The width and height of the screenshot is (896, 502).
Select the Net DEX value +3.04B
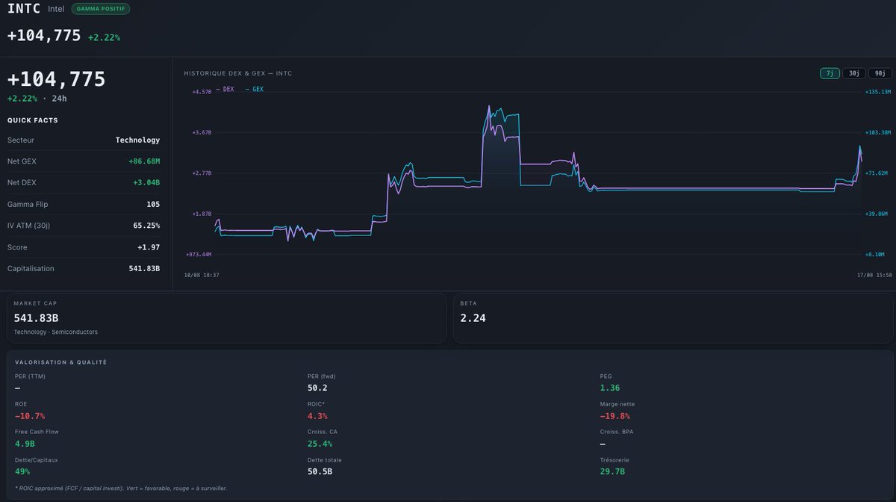tap(146, 182)
